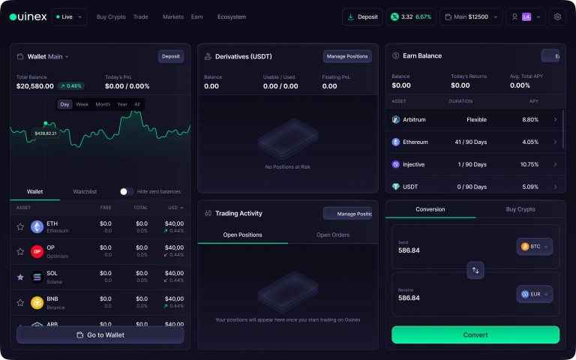Click the Earn Balance dollar icon

click(x=396, y=55)
